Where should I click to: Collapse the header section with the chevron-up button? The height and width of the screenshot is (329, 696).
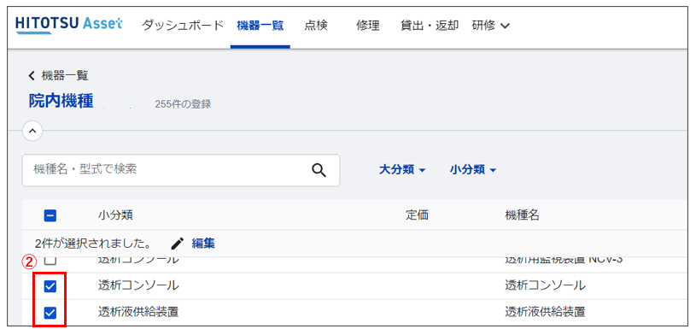(32, 131)
